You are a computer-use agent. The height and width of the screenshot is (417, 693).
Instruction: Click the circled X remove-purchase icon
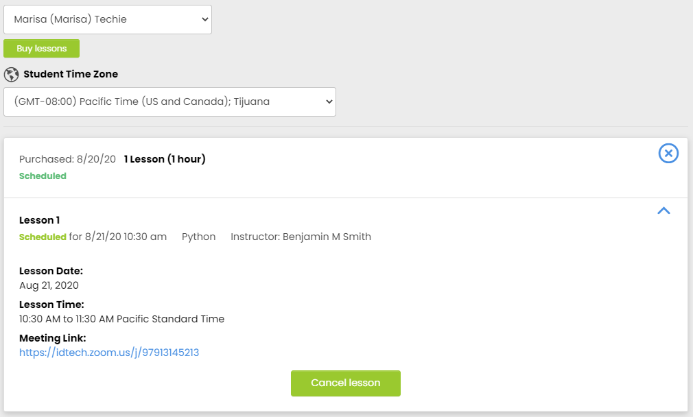[668, 153]
